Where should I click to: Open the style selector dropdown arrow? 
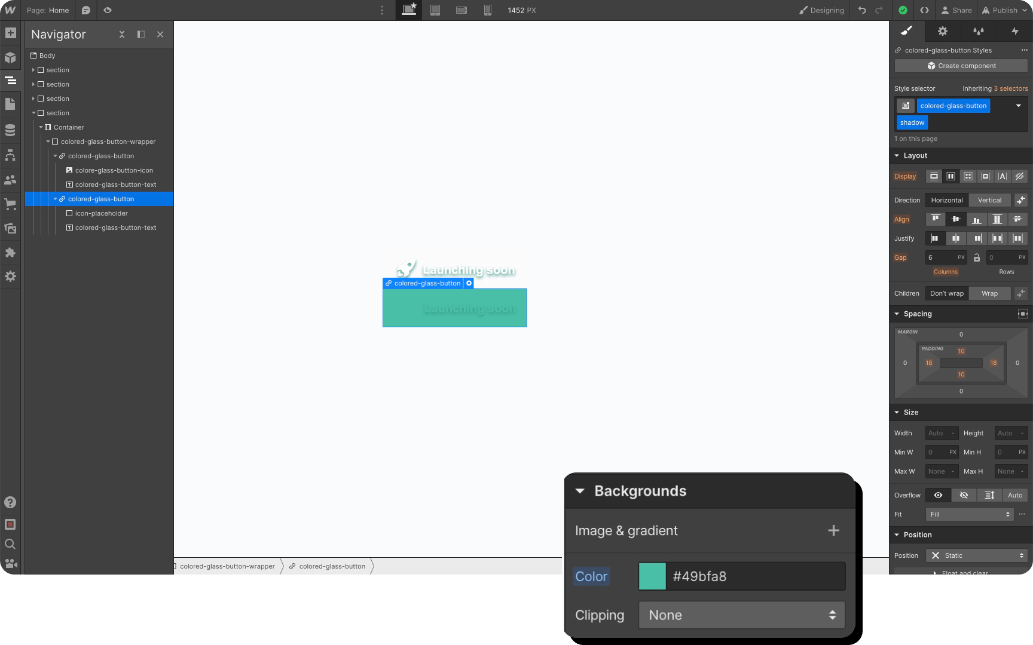point(1018,106)
